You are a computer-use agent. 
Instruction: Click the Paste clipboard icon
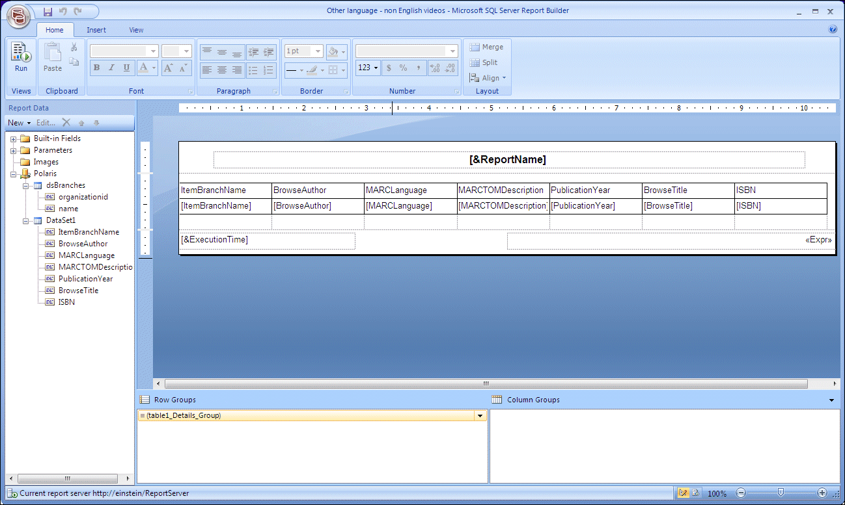pyautogui.click(x=53, y=57)
